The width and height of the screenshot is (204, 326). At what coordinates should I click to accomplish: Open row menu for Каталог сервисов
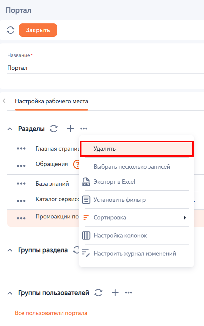click(21, 201)
